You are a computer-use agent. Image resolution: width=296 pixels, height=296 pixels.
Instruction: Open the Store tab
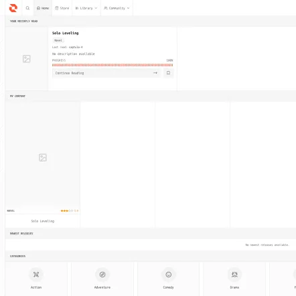click(62, 8)
